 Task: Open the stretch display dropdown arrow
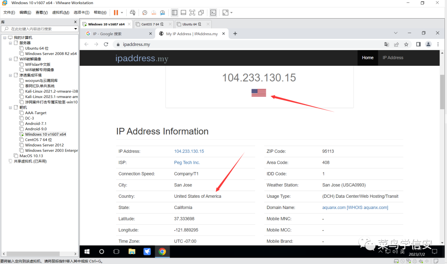[231, 12]
